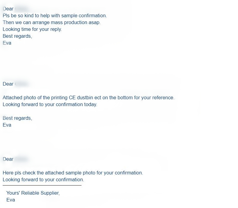Viewport: 238px width, 208px height.
Task: Click 'Eva' beneath 'Yours' Reliable Supplier'
Action: pos(11,200)
